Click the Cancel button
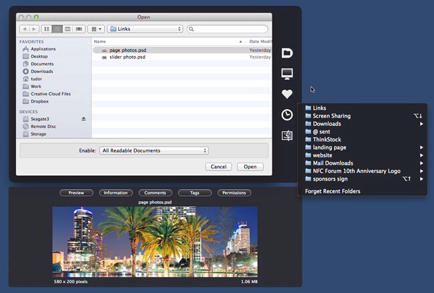434x293 pixels. click(x=218, y=166)
